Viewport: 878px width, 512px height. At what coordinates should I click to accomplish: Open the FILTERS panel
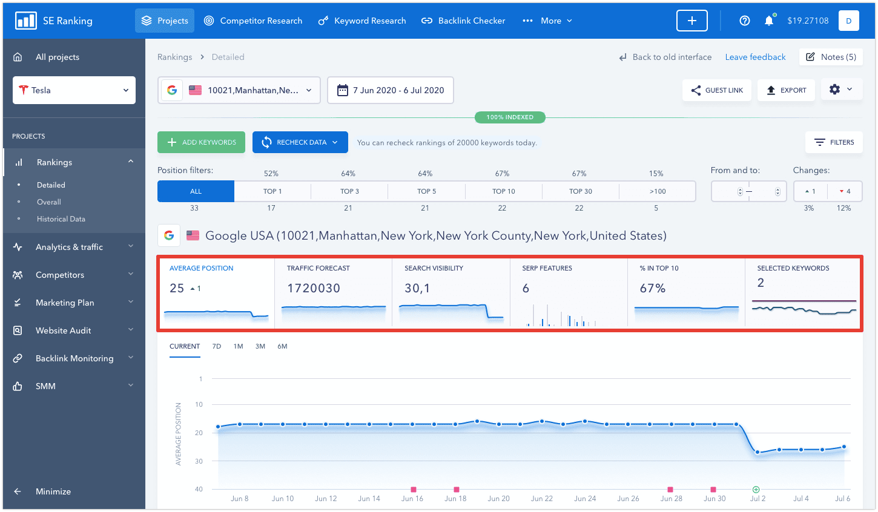(x=834, y=142)
